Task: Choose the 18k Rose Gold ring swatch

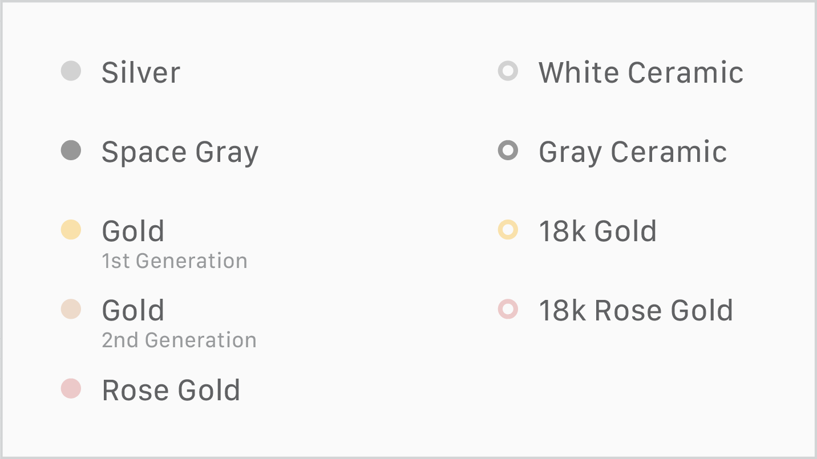Action: point(508,310)
